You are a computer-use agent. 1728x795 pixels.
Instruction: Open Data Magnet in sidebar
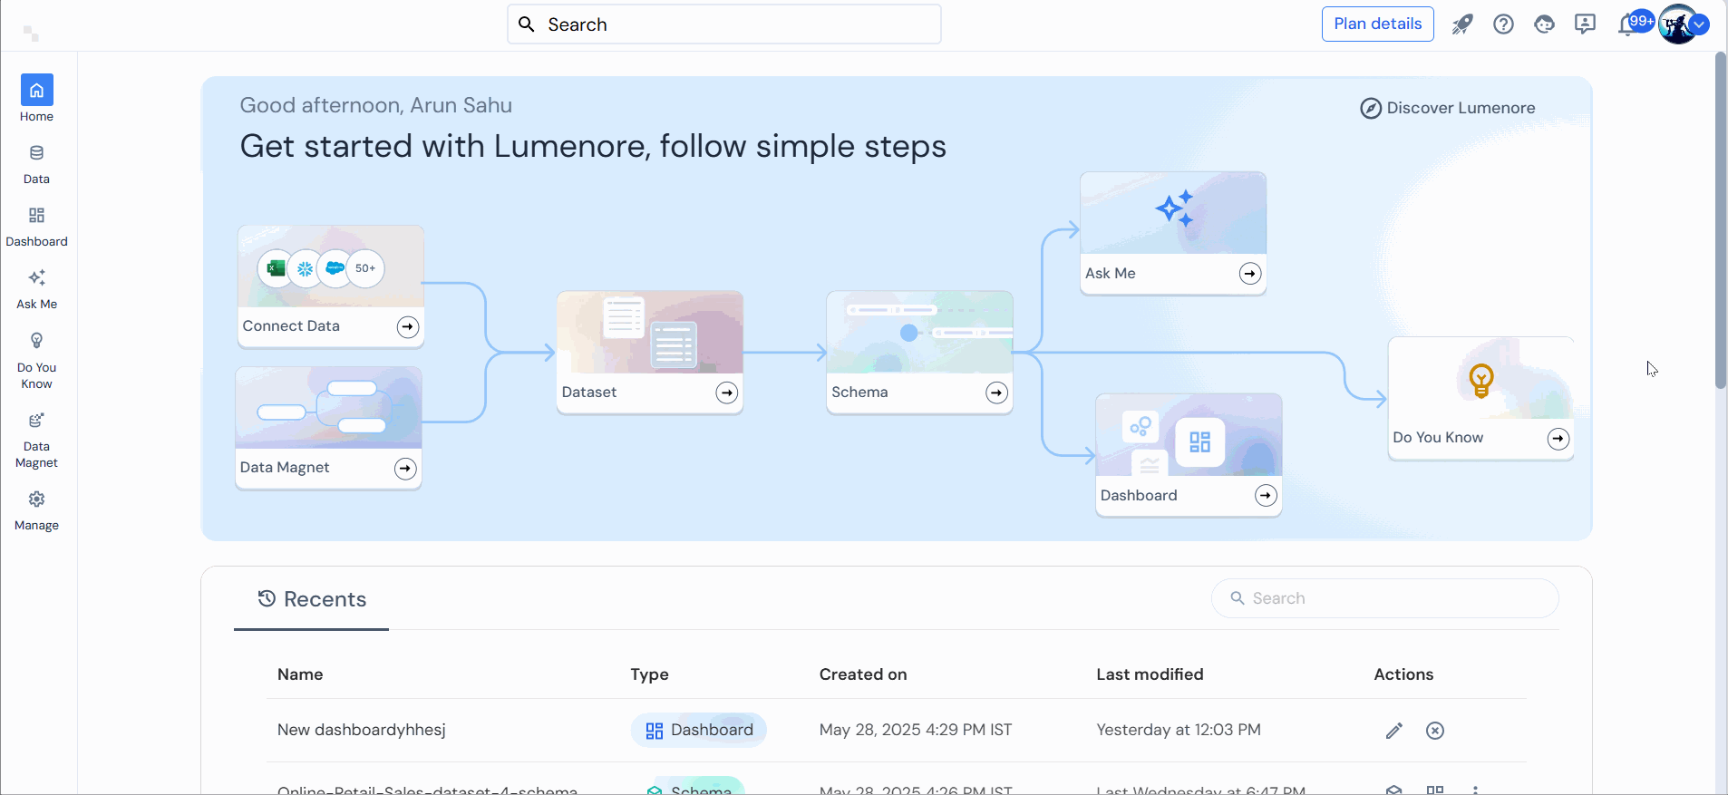36,440
